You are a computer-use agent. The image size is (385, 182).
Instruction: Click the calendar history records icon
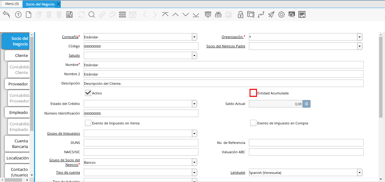[133, 15]
